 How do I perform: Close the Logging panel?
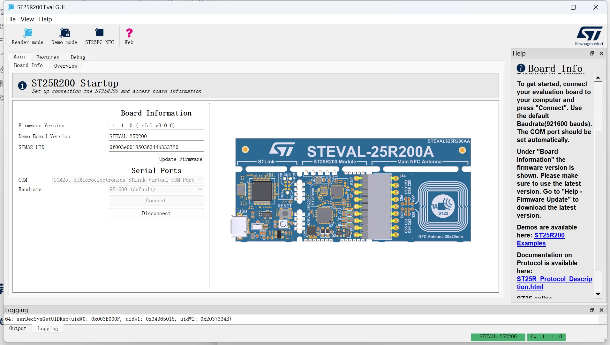tap(601, 310)
